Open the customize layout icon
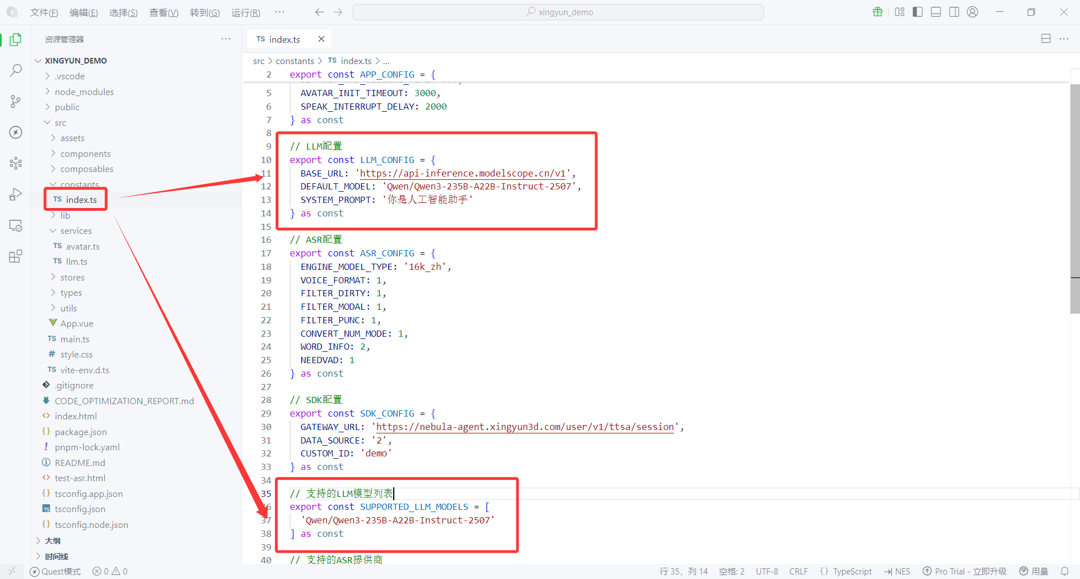Image resolution: width=1080 pixels, height=579 pixels. (x=899, y=12)
